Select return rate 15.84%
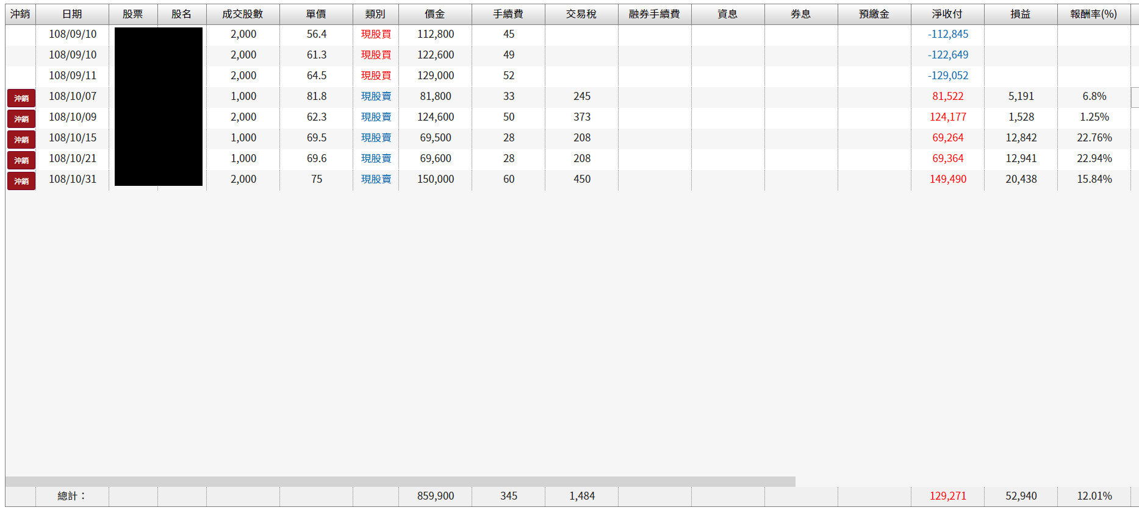 click(x=1094, y=179)
